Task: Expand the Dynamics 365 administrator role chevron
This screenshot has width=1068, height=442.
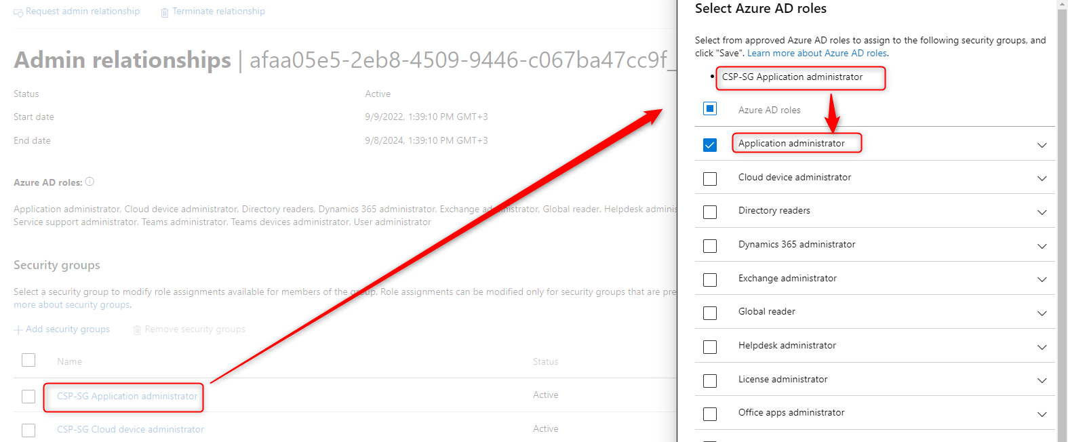Action: pos(1042,246)
